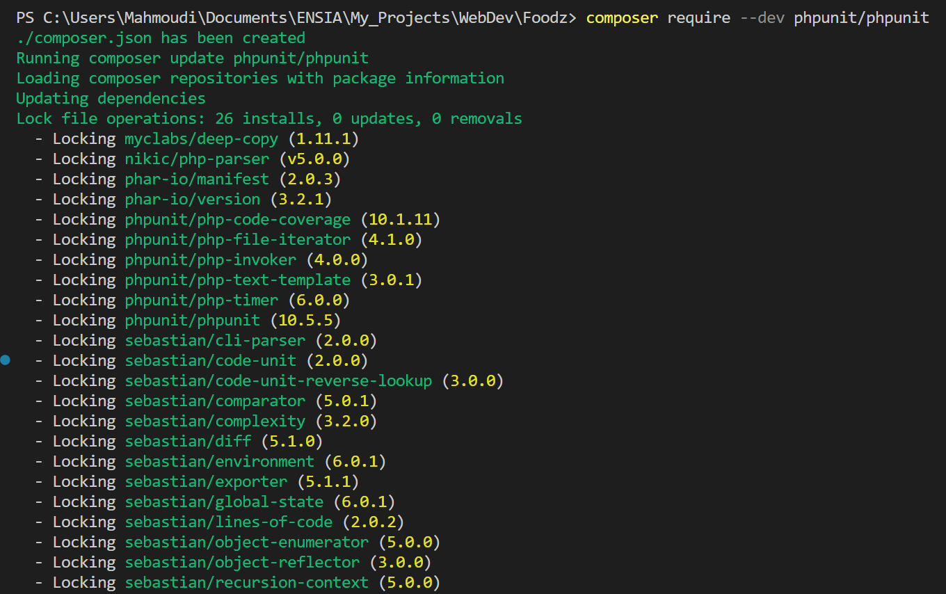This screenshot has width=946, height=594.
Task: Click 'sebastian/object-reflector' package name
Action: click(242, 562)
